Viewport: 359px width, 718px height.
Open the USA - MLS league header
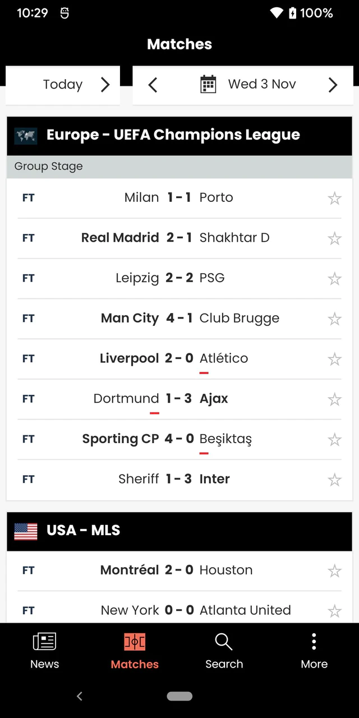83,531
